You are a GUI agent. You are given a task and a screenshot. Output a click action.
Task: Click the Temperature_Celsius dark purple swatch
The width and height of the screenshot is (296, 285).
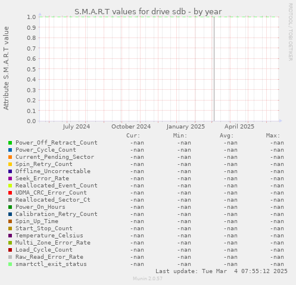click(x=10, y=236)
